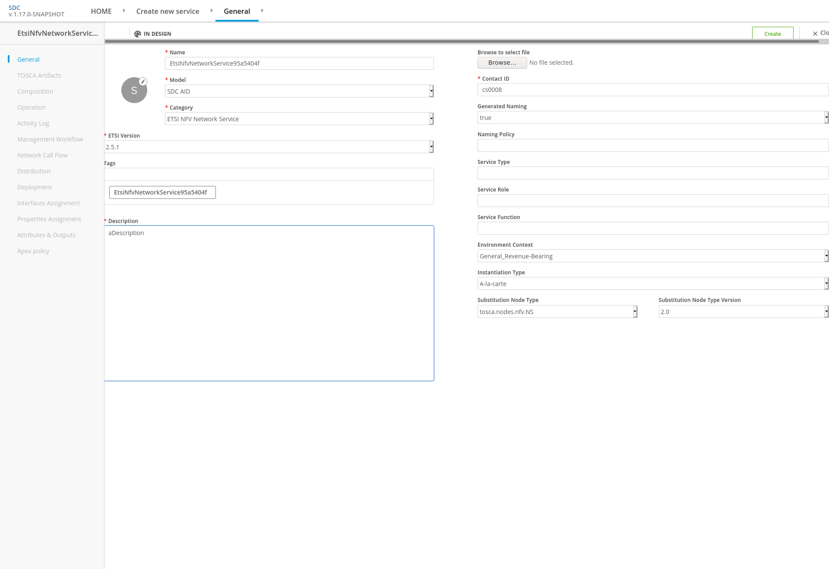Click the Tags input field
The image size is (829, 569).
[x=269, y=174]
